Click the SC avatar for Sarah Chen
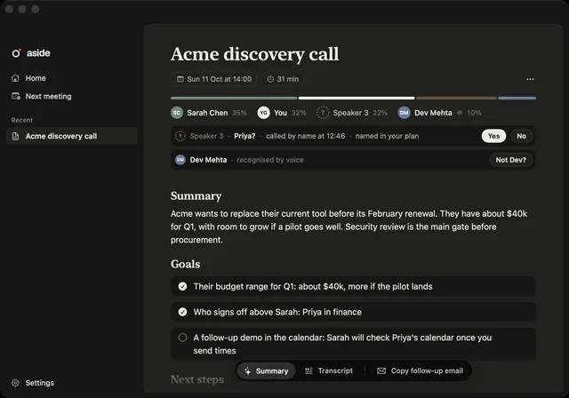569x398 pixels. 177,113
